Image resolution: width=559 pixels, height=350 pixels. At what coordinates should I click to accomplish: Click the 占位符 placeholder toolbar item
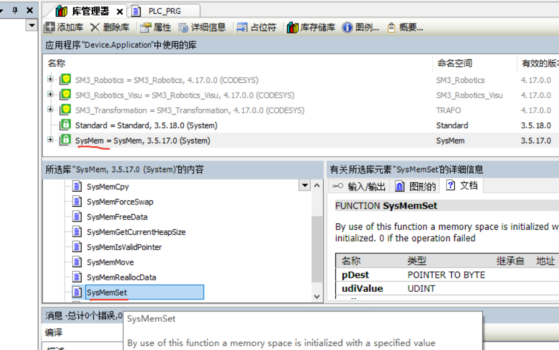point(256,28)
